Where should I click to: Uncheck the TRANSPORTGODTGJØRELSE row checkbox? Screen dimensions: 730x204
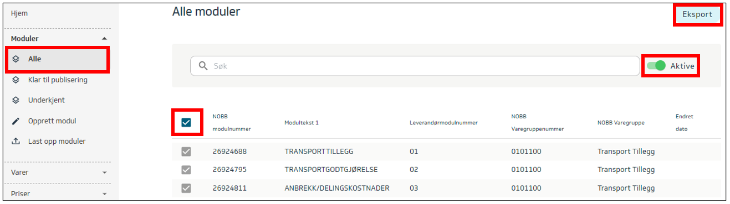point(186,169)
